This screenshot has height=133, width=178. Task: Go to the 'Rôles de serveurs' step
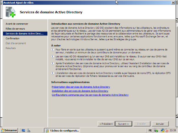click(15, 29)
